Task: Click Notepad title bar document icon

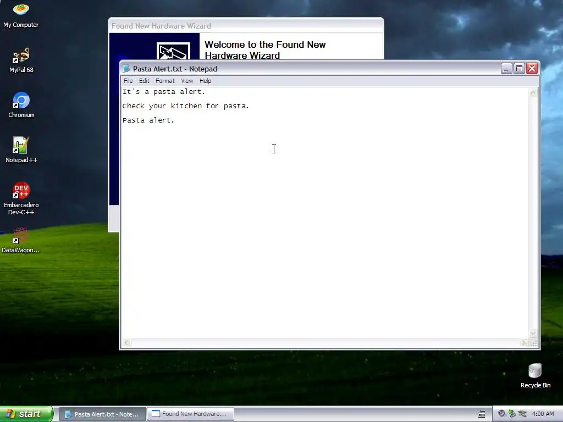Action: [x=126, y=69]
